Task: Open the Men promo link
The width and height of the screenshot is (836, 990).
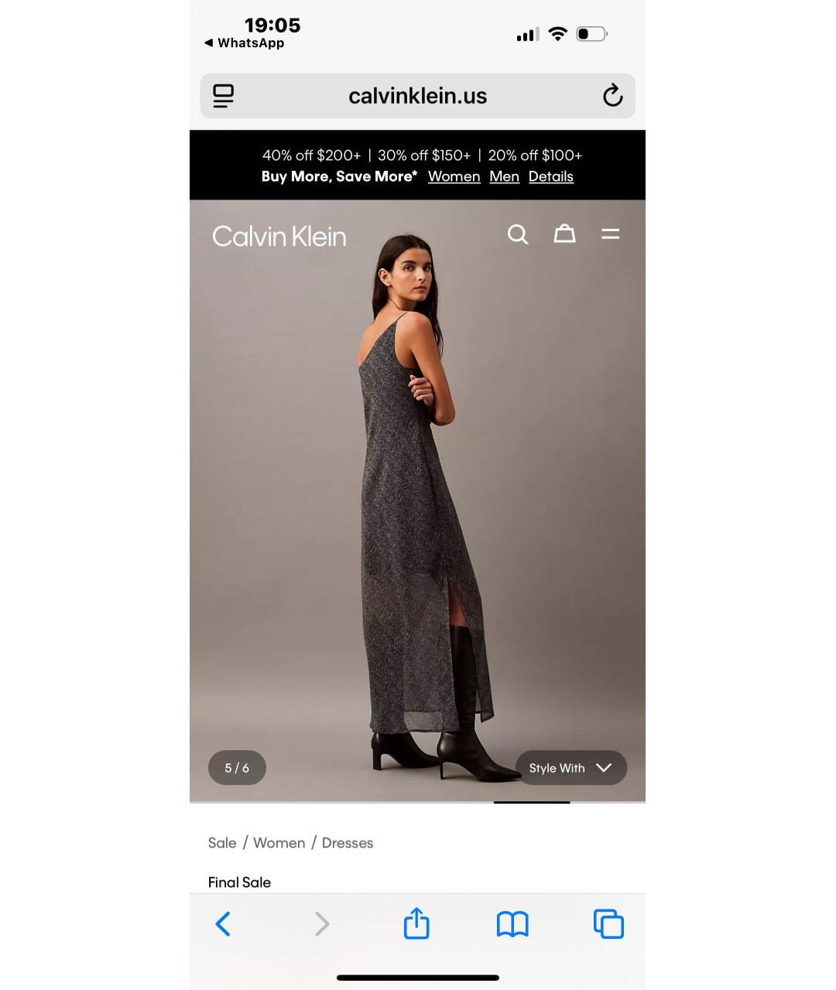Action: coord(504,176)
